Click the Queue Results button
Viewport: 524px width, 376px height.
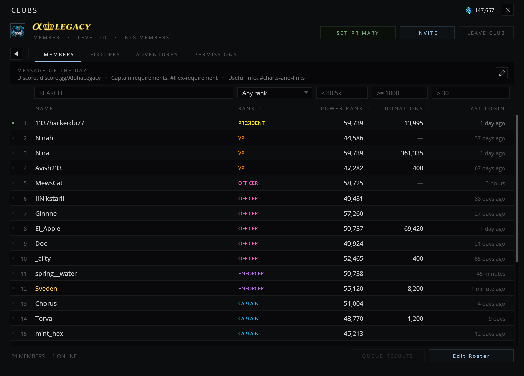pyautogui.click(x=387, y=356)
